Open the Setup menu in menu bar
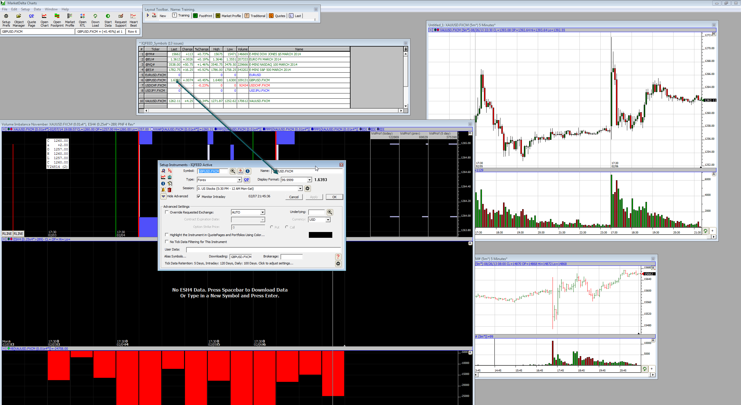The image size is (741, 405). [25, 9]
